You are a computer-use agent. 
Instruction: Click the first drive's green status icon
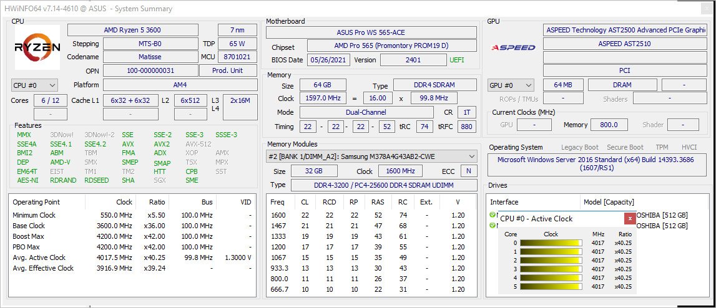493,215
